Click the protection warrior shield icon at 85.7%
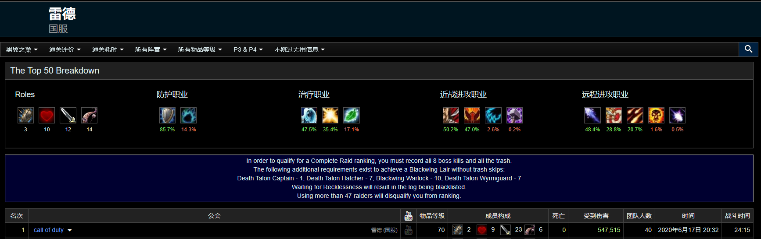761x239 pixels. [x=167, y=116]
